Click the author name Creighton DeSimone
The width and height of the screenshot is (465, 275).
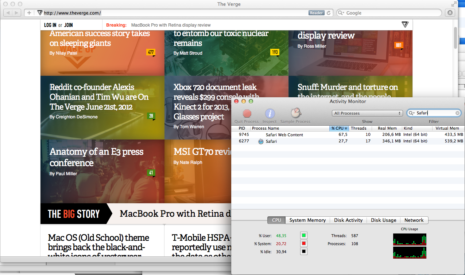tap(77, 117)
